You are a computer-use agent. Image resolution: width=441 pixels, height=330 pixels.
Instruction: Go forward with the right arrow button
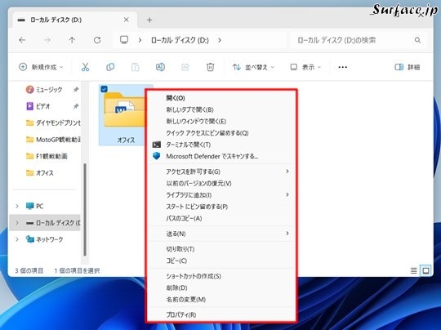point(47,40)
